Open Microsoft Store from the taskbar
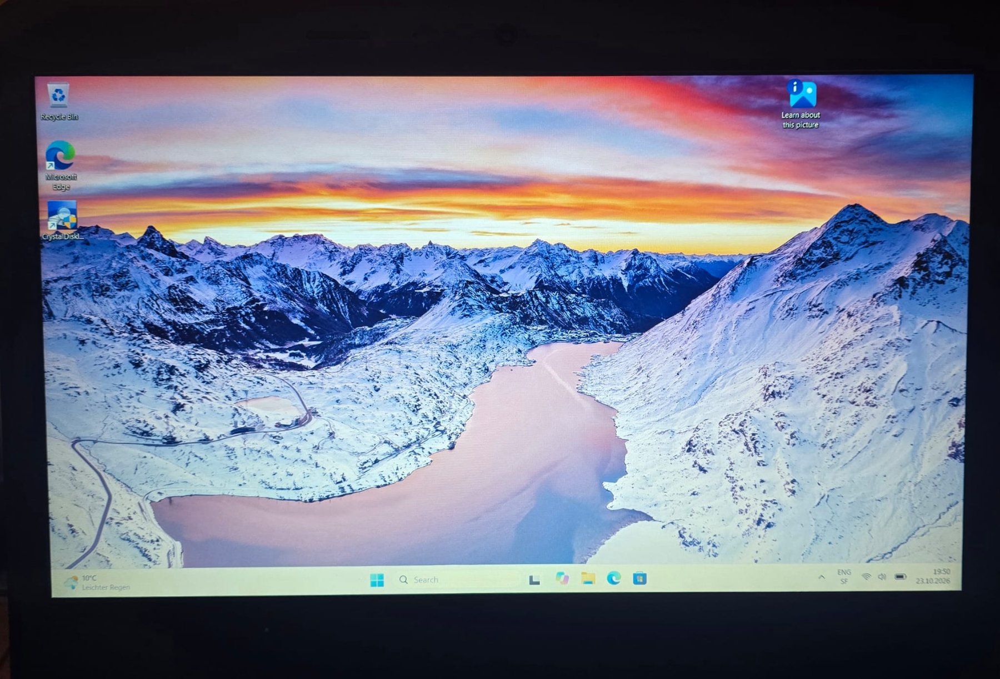 [640, 578]
